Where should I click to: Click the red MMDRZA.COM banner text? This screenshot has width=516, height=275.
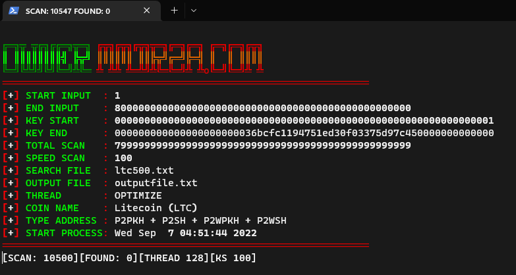click(179, 59)
